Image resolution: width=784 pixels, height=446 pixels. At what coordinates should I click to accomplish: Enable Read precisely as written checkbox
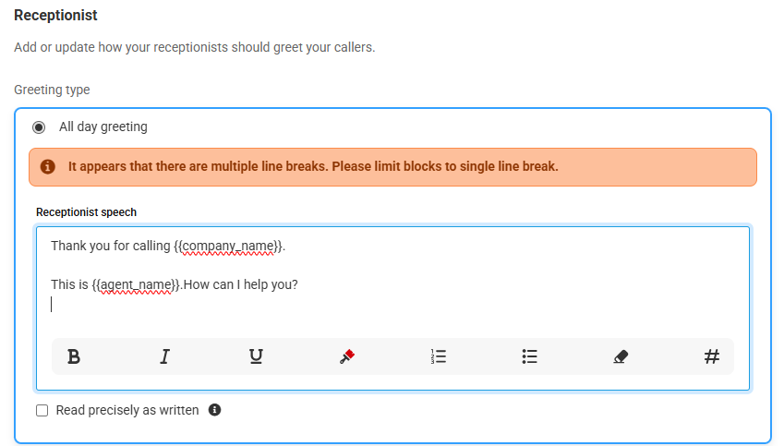pos(42,411)
